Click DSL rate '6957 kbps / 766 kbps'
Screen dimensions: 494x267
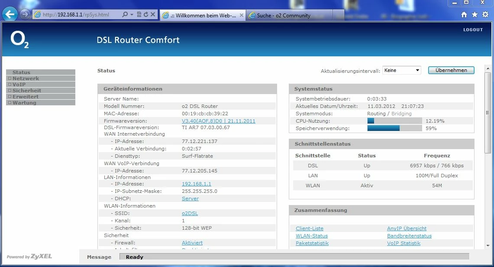click(437, 166)
